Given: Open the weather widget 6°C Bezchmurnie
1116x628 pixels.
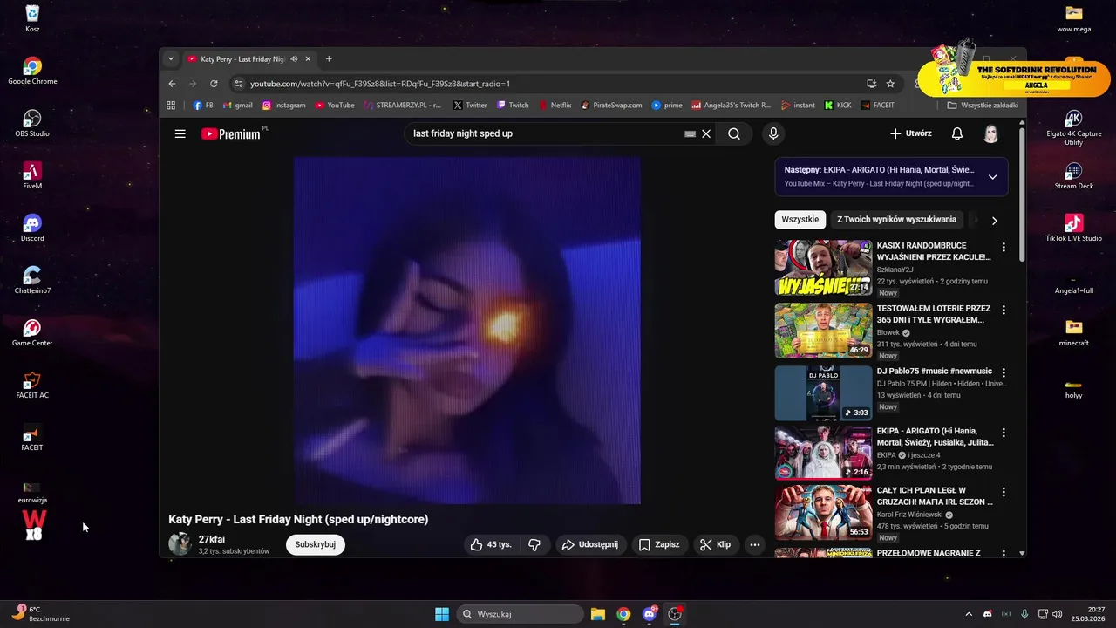Looking at the screenshot, I should click(42, 614).
